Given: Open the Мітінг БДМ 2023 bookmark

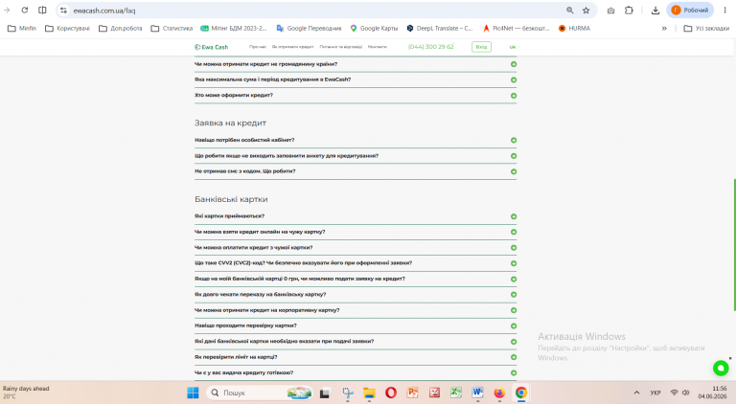Looking at the screenshot, I should click(233, 29).
